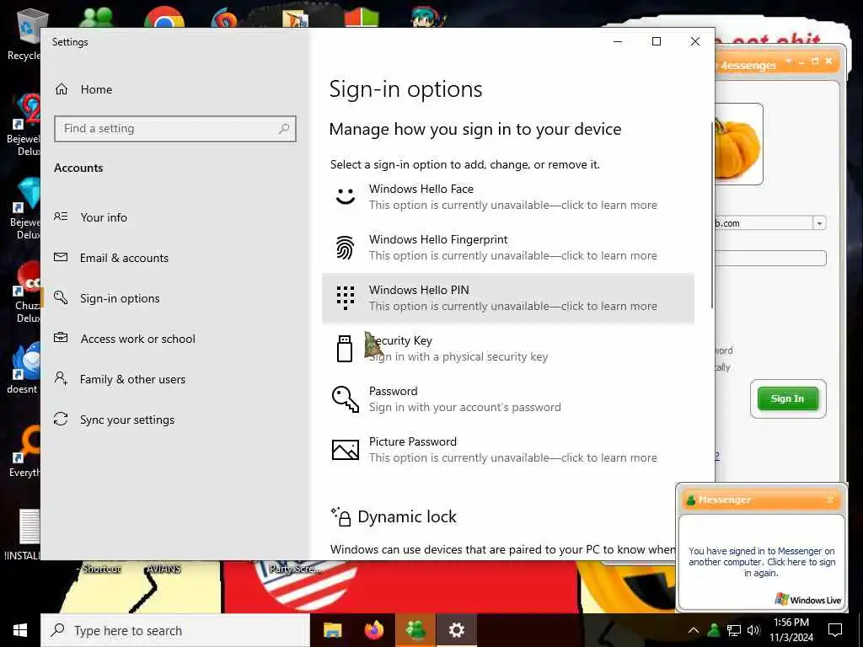Viewport: 863px width, 647px height.
Task: Expand Picture Password option
Action: 508,450
